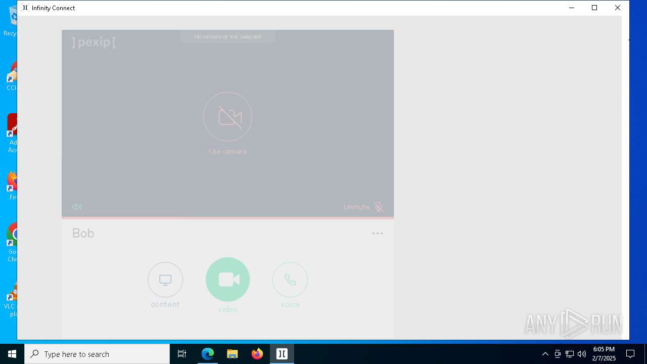Click the Infinity Connect title bar icon
Image resolution: width=647 pixels, height=364 pixels.
tap(25, 8)
